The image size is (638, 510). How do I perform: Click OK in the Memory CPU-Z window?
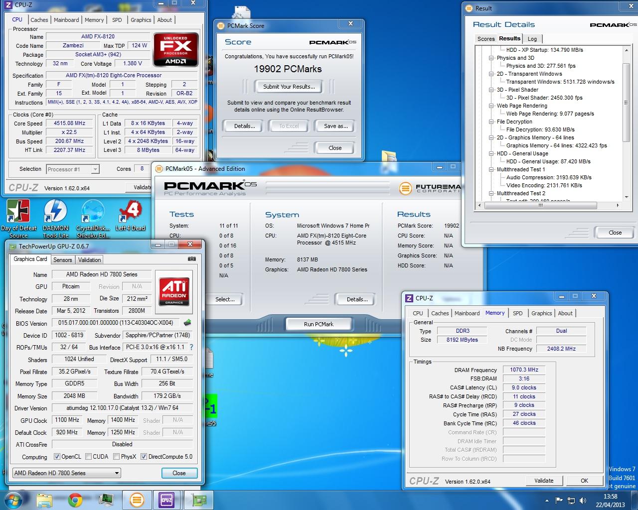584,481
